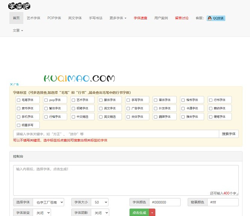Screen dimensions: 250x216
Task: Open the QQ交谈 customer service chat
Action: click(x=216, y=18)
